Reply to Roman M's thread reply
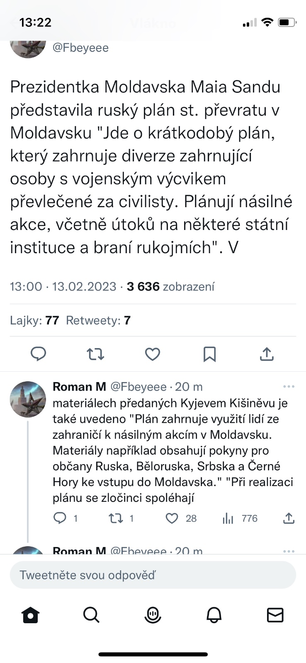306x663 pixels. coord(61,518)
